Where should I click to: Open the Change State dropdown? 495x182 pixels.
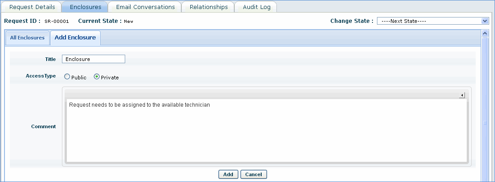[432, 21]
